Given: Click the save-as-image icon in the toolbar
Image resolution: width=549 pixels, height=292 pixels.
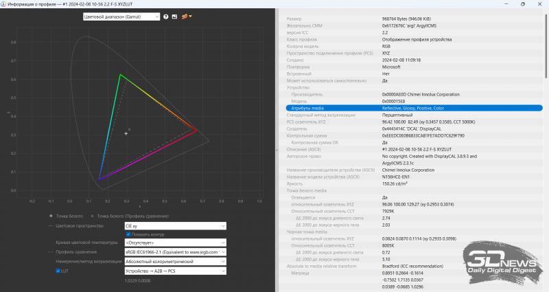Looking at the screenshot, I should (x=174, y=16).
